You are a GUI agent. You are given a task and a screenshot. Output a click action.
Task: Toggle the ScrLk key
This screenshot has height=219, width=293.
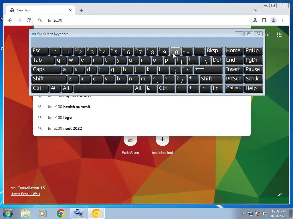pyautogui.click(x=254, y=79)
